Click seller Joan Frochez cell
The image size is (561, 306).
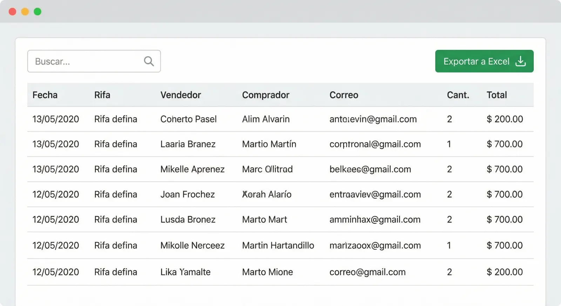(188, 194)
